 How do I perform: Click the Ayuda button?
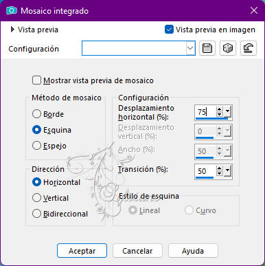click(193, 251)
